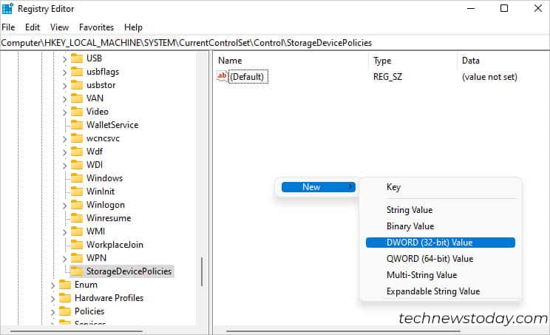Click the (value not set) data cell
550x335 pixels.
(x=489, y=77)
